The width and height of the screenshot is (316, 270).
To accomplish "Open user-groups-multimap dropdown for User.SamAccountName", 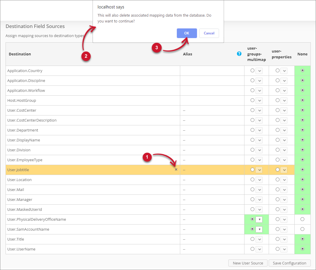I will click(x=259, y=229).
